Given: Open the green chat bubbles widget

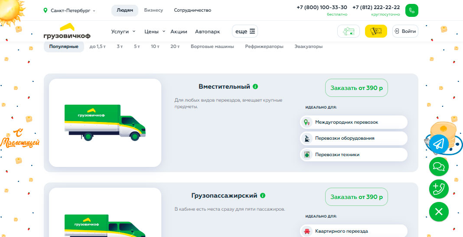Looking at the screenshot, I should pyautogui.click(x=439, y=167).
